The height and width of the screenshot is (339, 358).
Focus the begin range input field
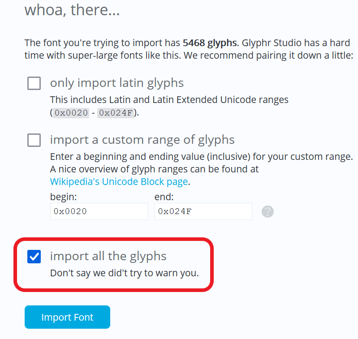[x=99, y=211]
